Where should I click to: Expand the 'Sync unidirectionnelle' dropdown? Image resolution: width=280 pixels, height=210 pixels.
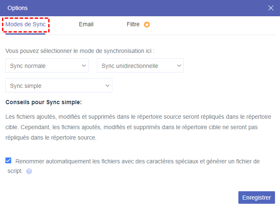[140, 65]
